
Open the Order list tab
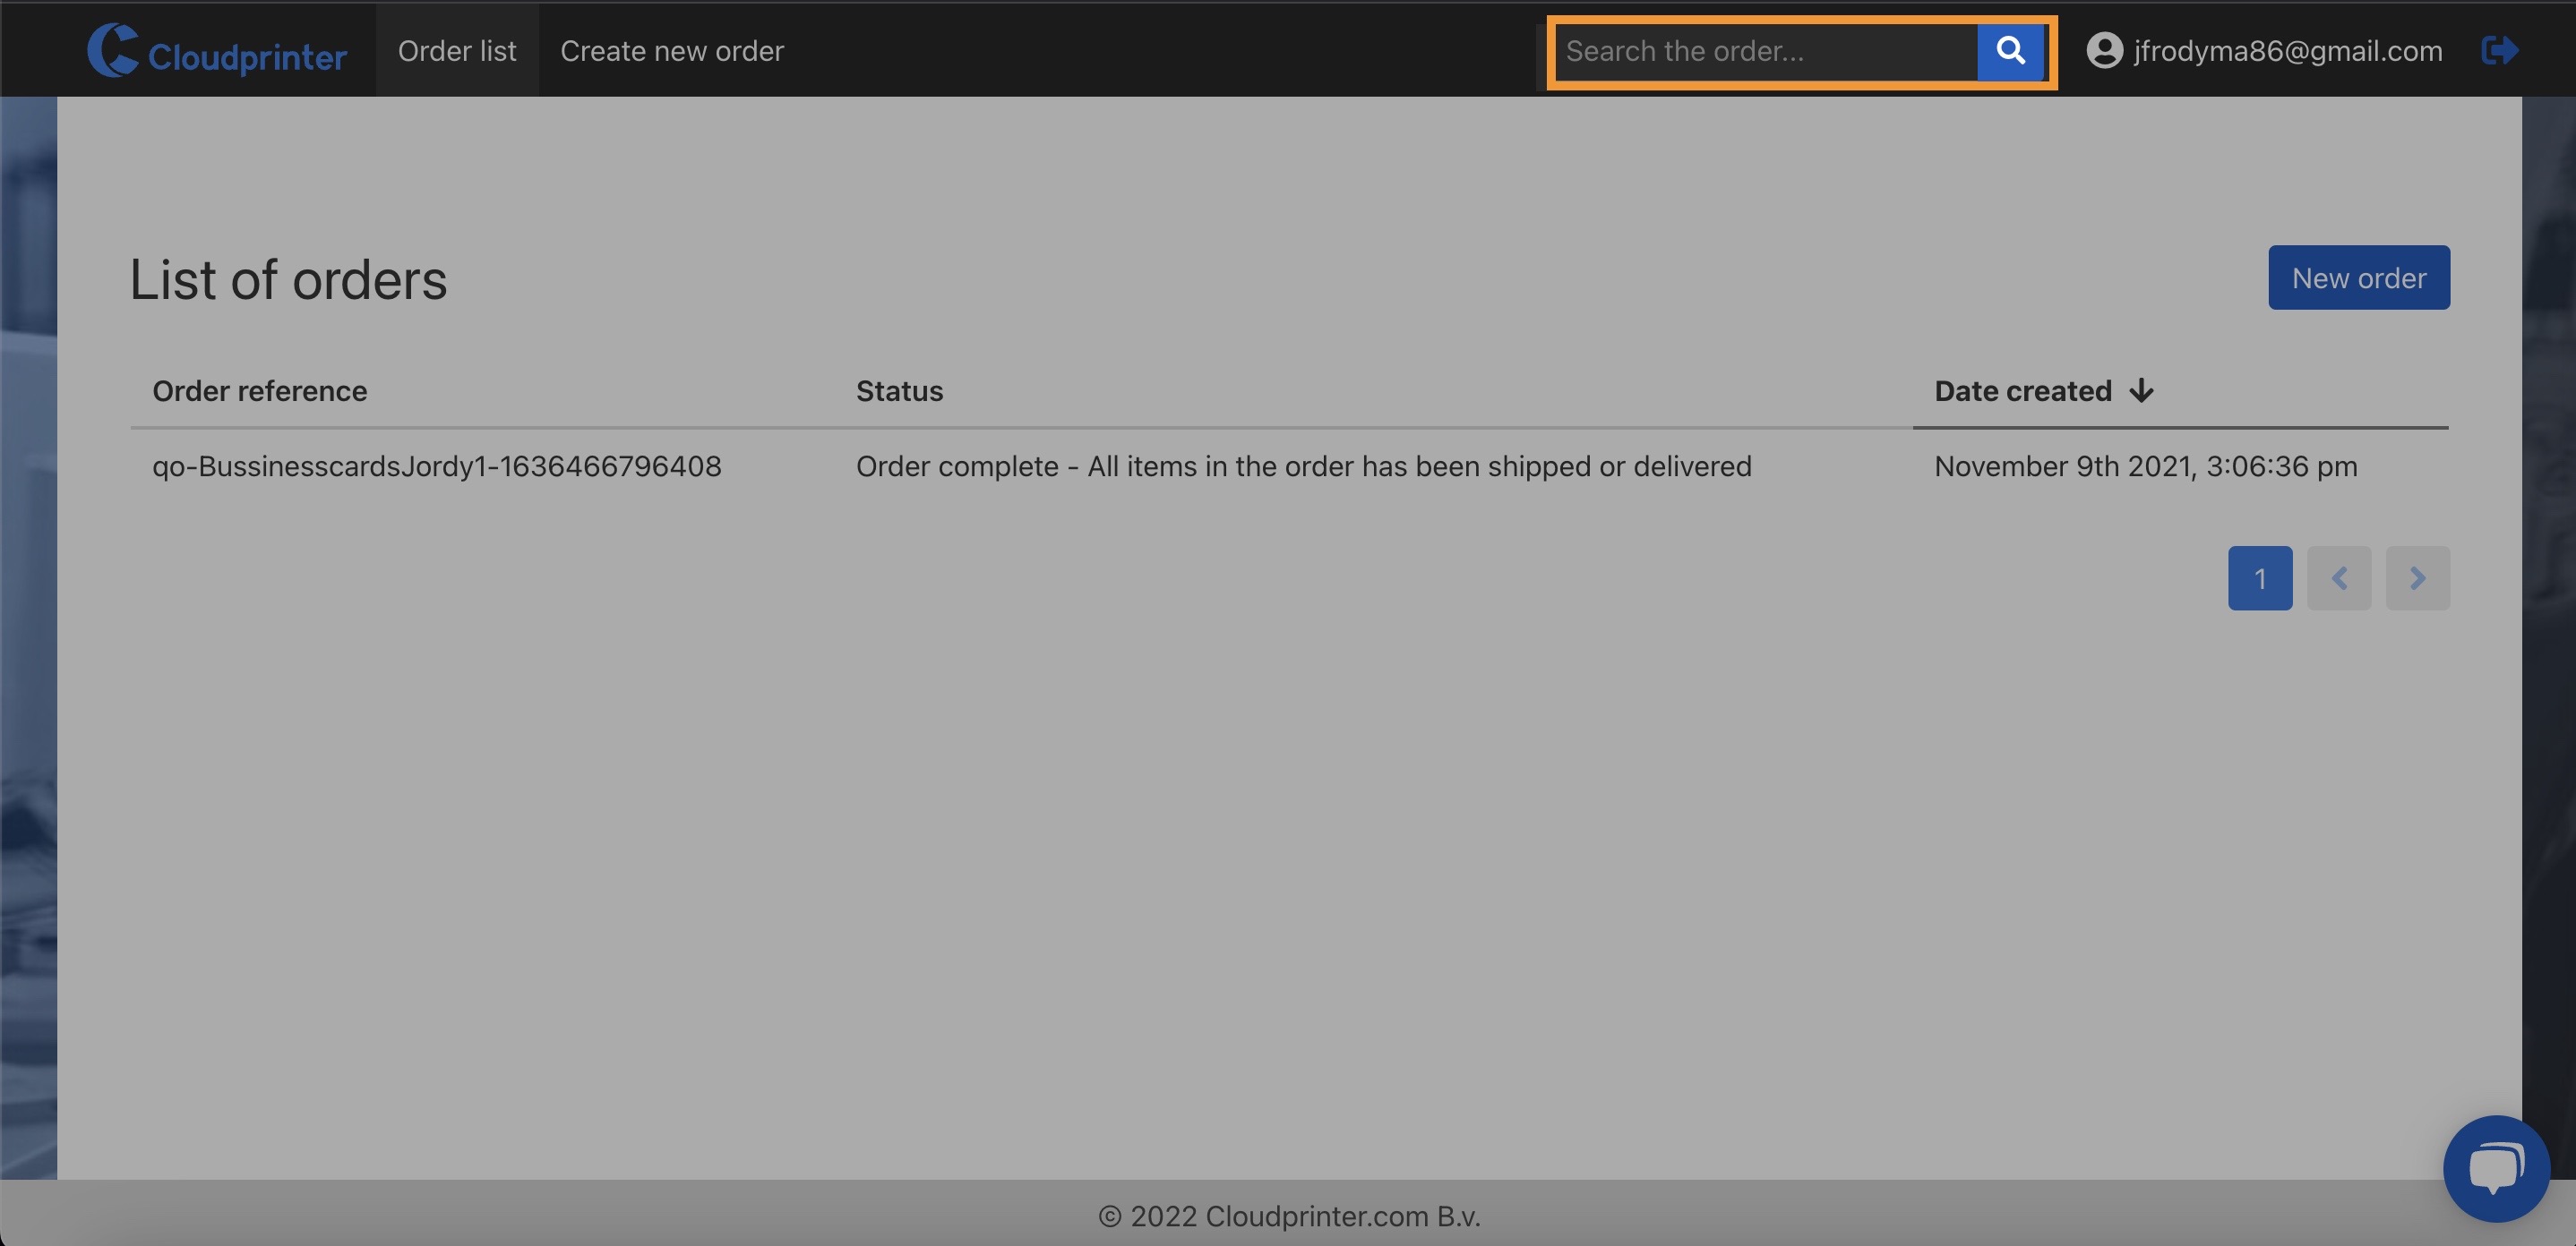coord(457,51)
